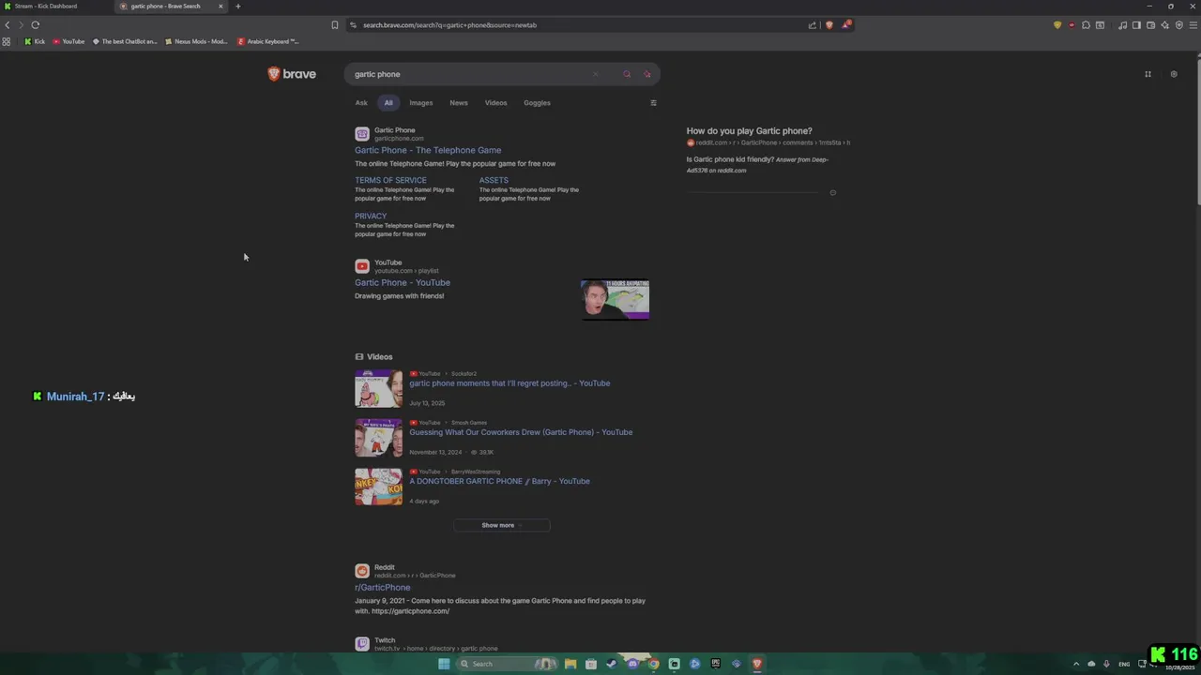
Task: Show hidden system tray icons chevron
Action: tap(1076, 664)
